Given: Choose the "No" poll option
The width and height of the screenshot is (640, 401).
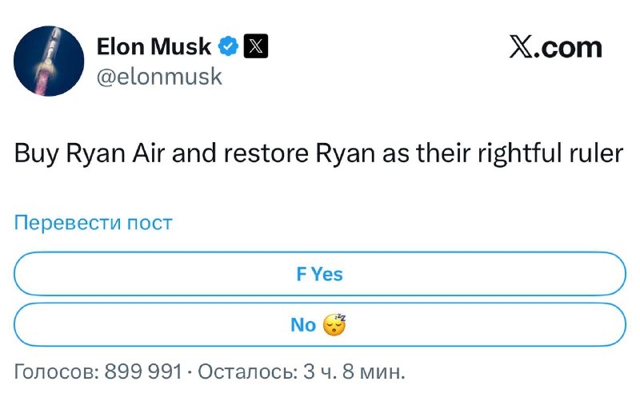Looking at the screenshot, I should [304, 324].
